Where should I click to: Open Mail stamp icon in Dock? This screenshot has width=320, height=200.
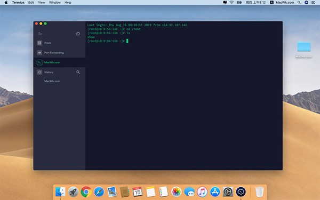click(x=112, y=192)
